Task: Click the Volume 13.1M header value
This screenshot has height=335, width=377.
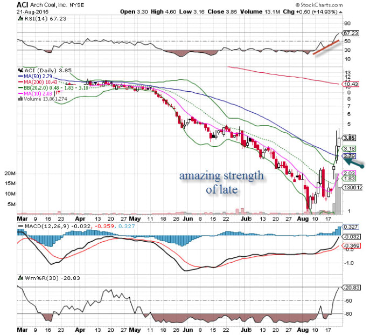Action: click(x=260, y=12)
